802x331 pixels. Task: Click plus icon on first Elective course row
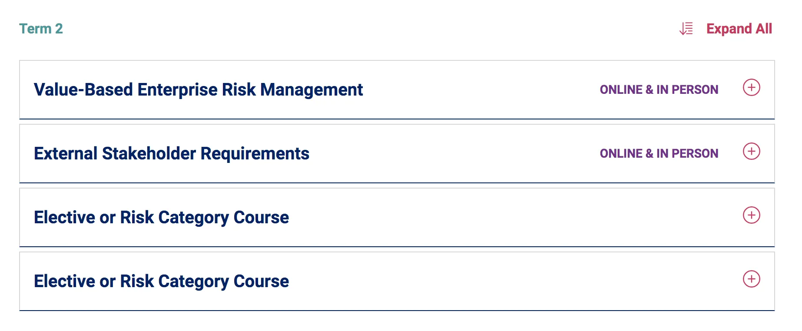point(751,215)
